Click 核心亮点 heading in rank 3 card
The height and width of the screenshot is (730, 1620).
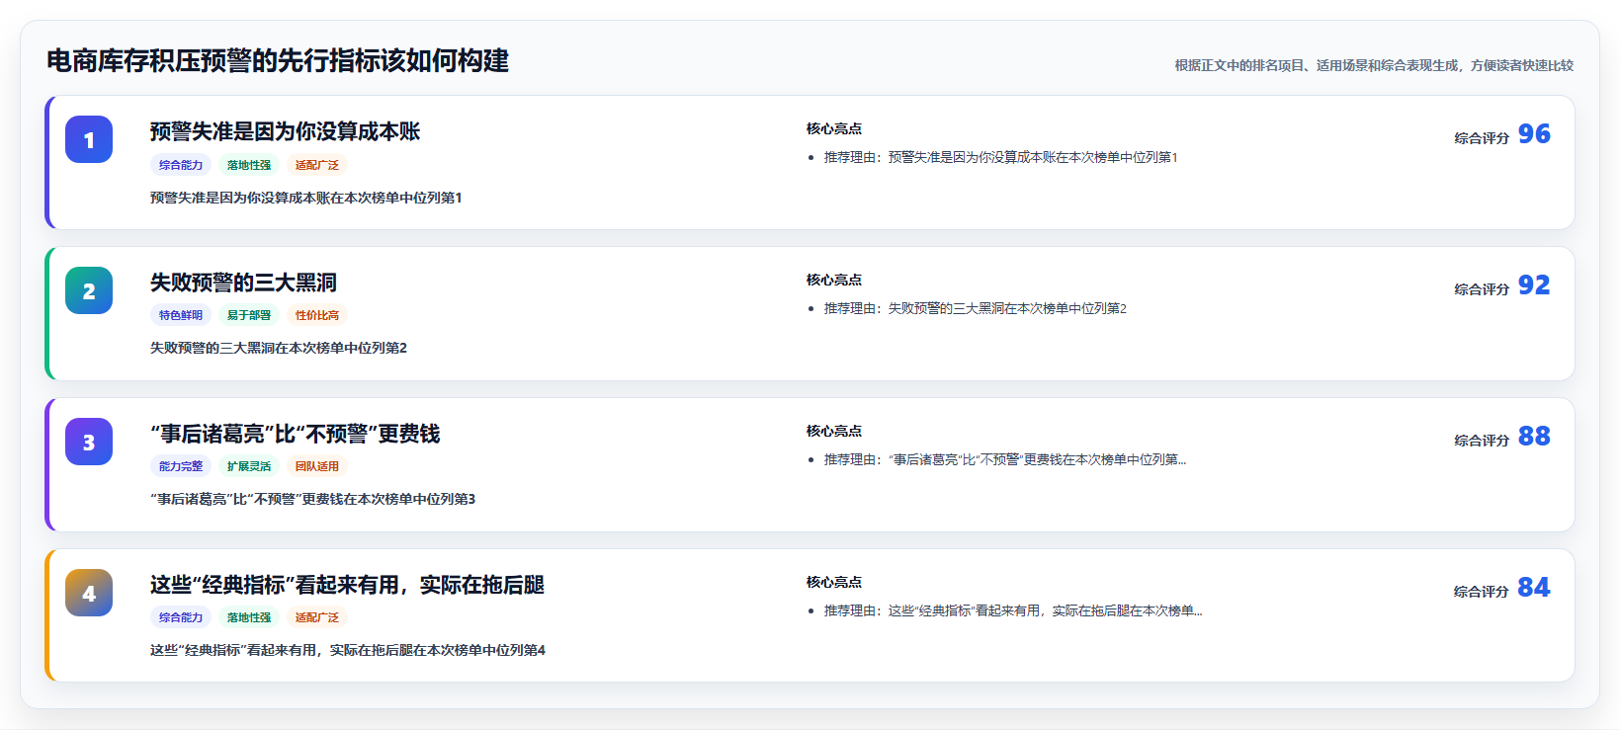click(x=834, y=431)
